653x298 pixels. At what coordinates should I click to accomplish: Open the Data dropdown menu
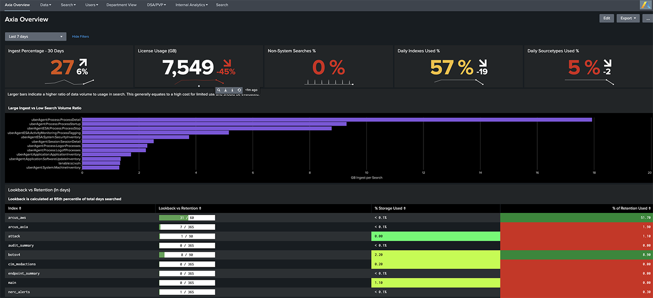(x=45, y=5)
